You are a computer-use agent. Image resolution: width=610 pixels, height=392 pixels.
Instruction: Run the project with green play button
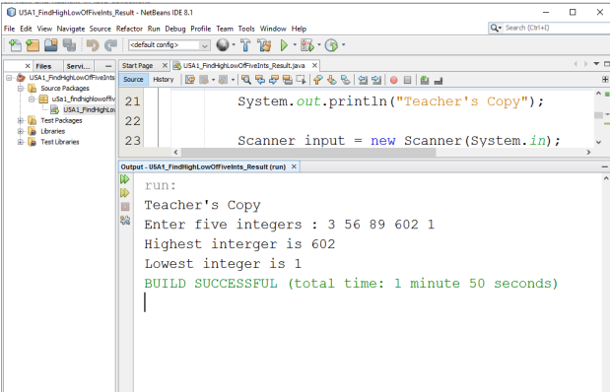tap(284, 45)
